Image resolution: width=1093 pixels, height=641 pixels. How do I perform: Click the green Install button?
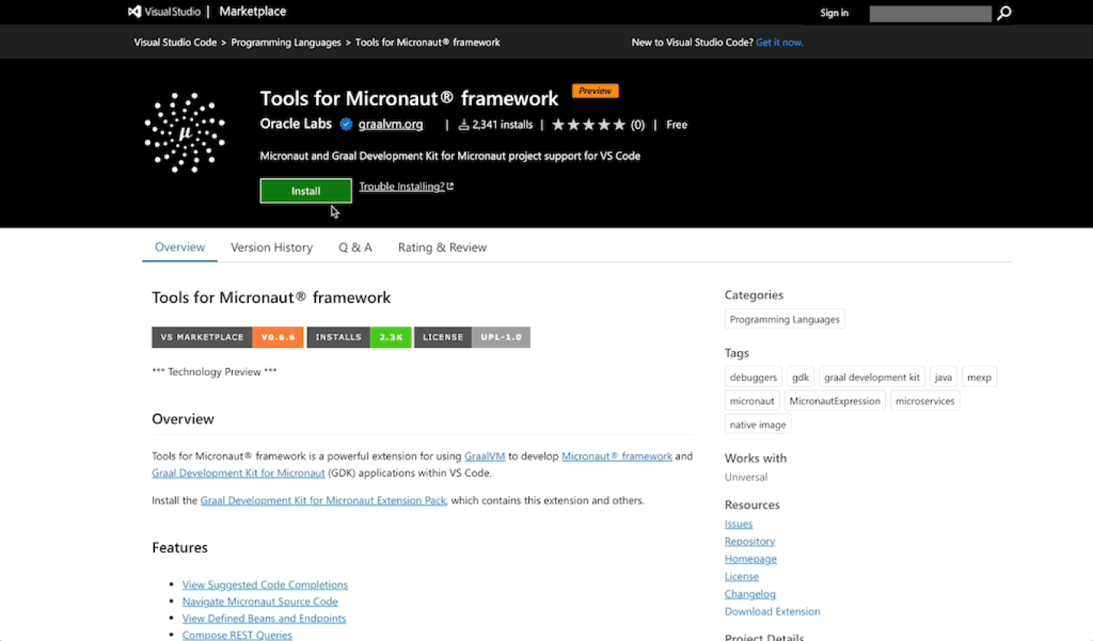[305, 191]
